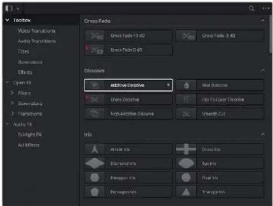
Task: Click the Cross Fade 0 dB icon
Action: pyautogui.click(x=95, y=50)
